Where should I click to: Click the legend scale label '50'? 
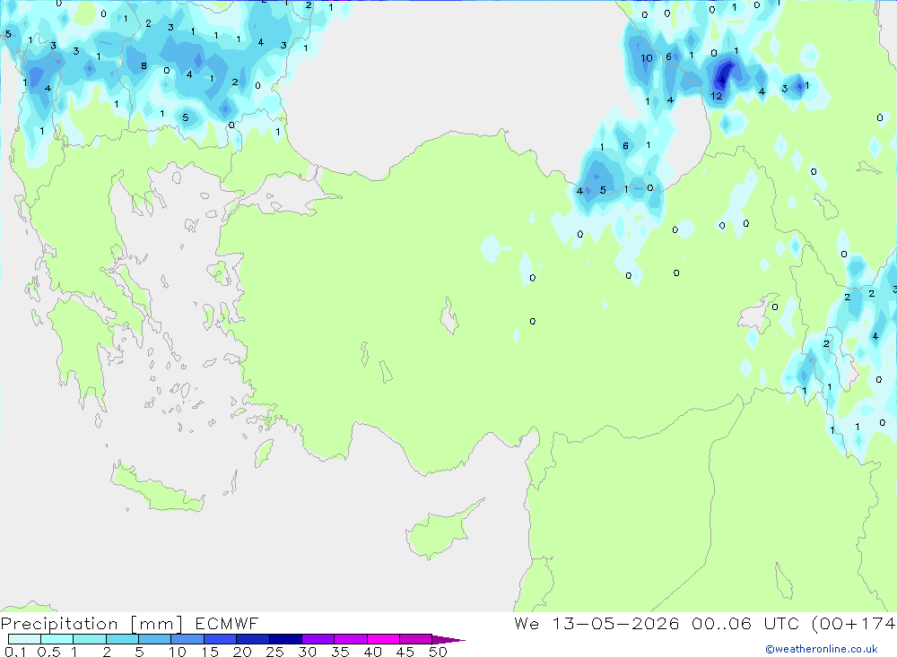pyautogui.click(x=438, y=652)
